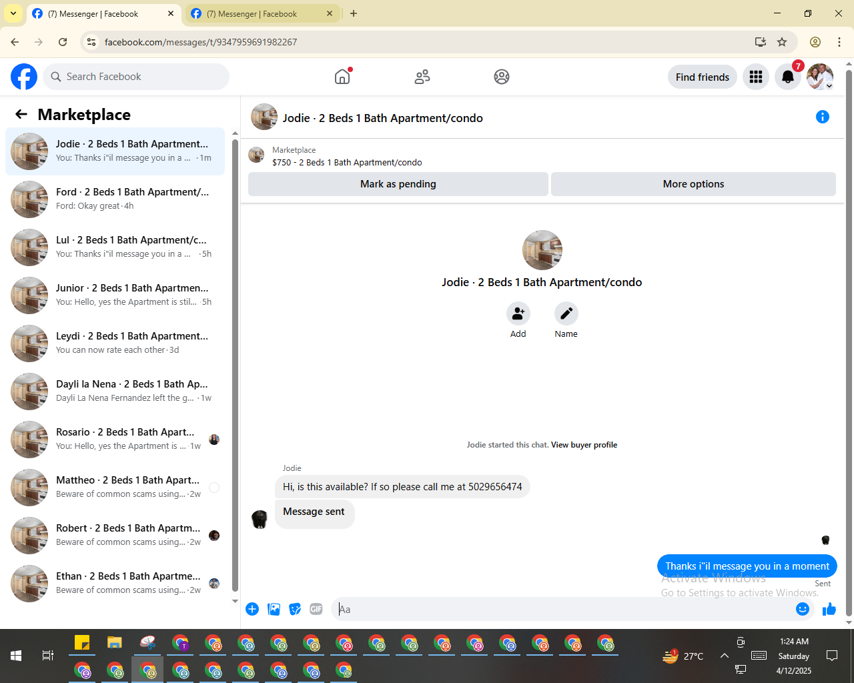Open Sticky Notes from the taskbar
The image size is (854, 683).
pos(82,643)
